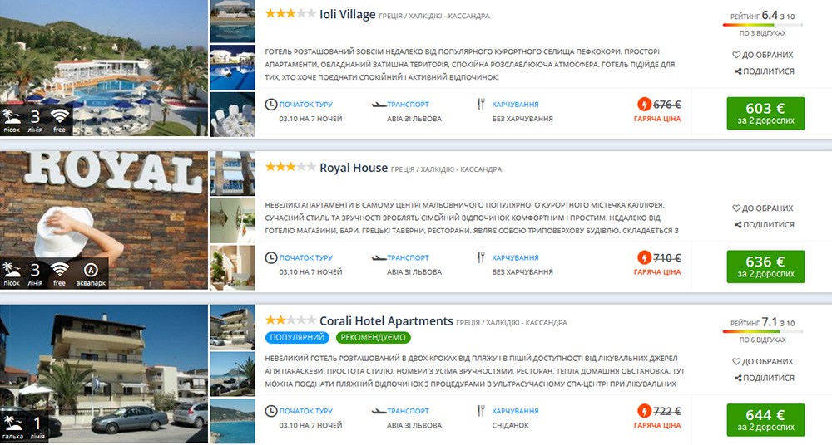Book Corali Hotel Apartments for 644 €
This screenshot has width=832, height=445.
click(x=765, y=419)
